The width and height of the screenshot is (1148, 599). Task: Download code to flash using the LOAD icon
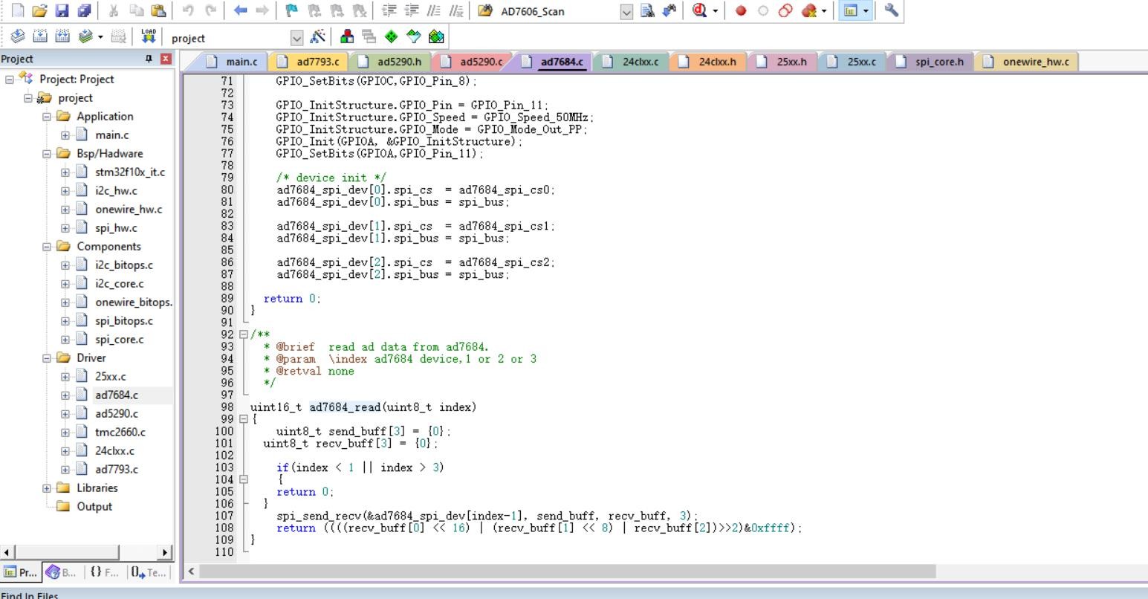[148, 36]
